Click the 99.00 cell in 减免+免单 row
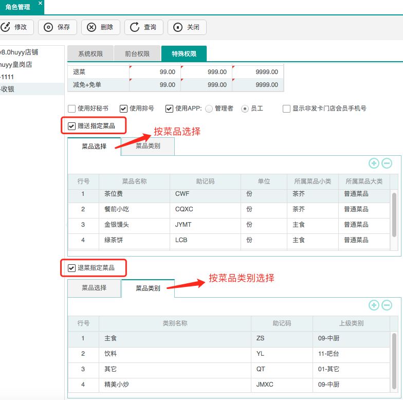Image resolution: width=403 pixels, height=400 pixels. [155, 84]
